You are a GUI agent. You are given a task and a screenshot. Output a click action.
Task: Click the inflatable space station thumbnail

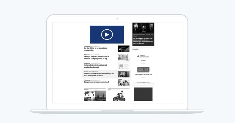coord(124,49)
